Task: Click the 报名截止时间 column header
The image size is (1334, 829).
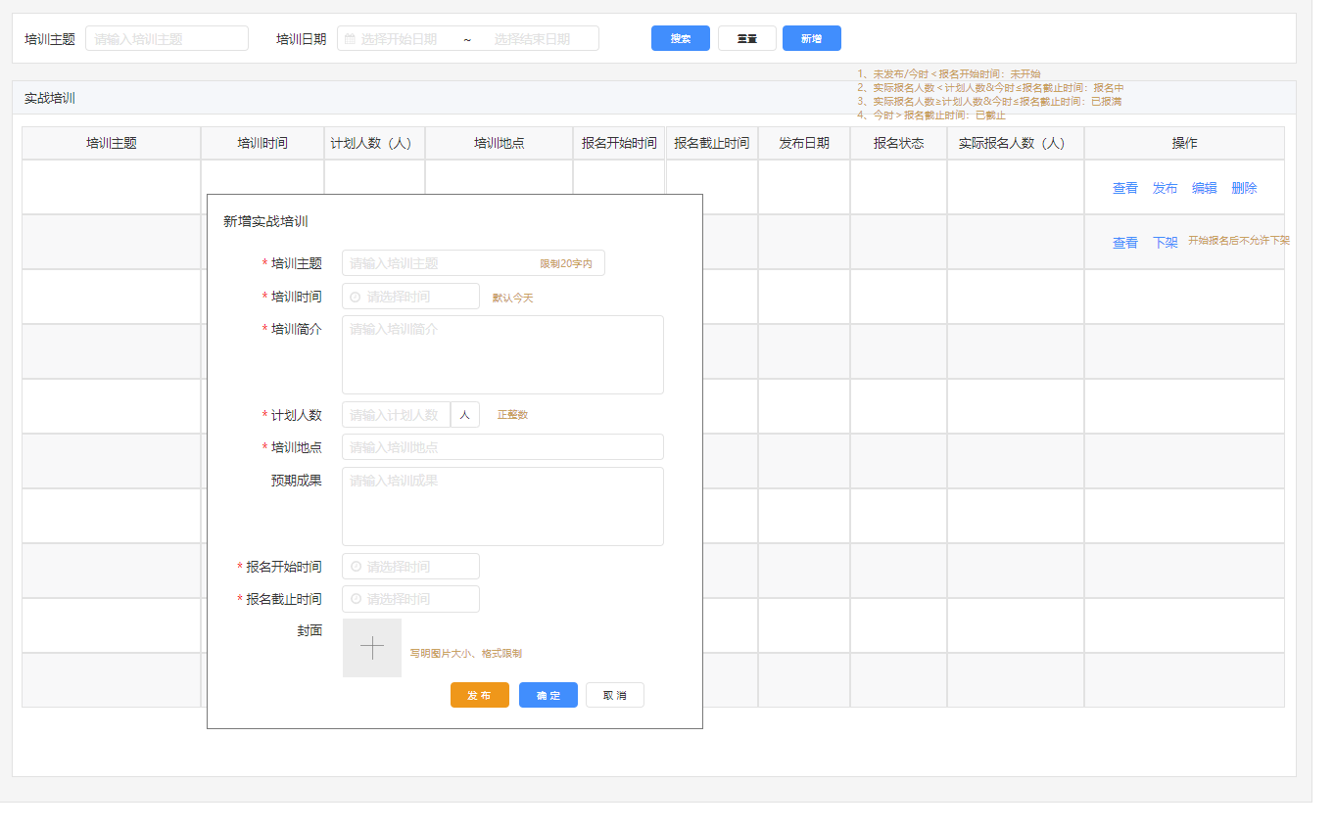Action: tap(712, 143)
